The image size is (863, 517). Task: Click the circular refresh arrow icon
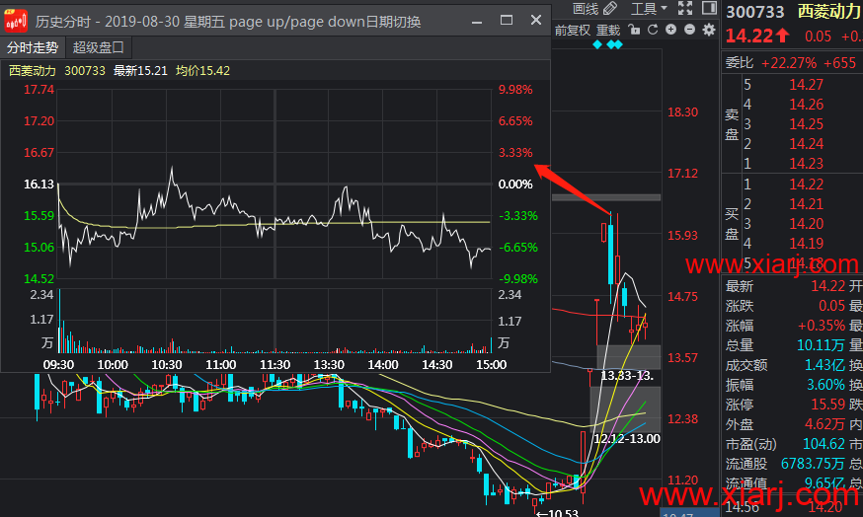653,30
